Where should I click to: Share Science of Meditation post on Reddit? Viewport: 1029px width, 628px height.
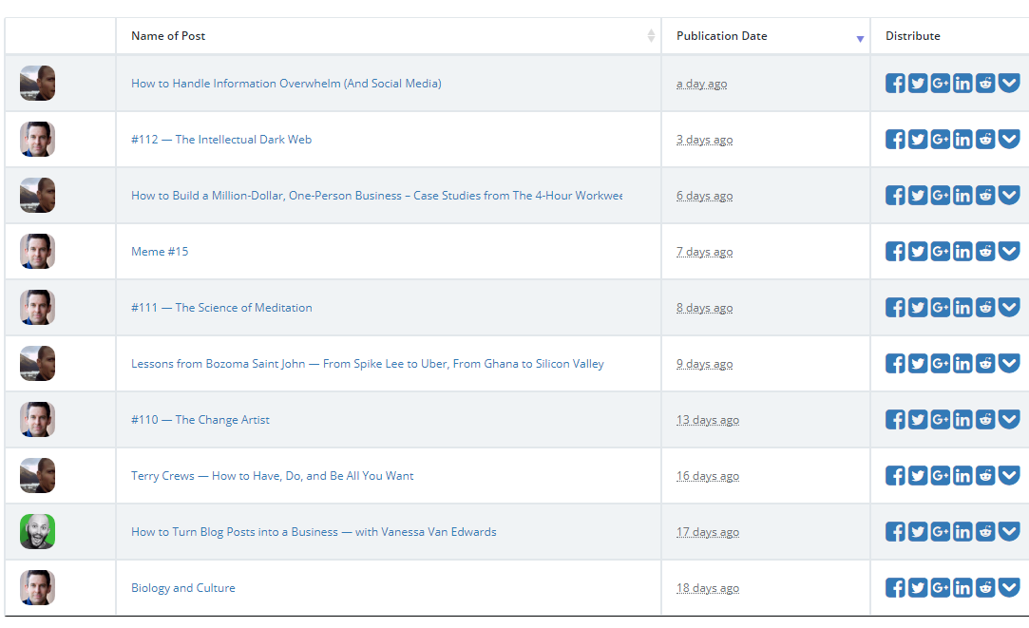985,308
